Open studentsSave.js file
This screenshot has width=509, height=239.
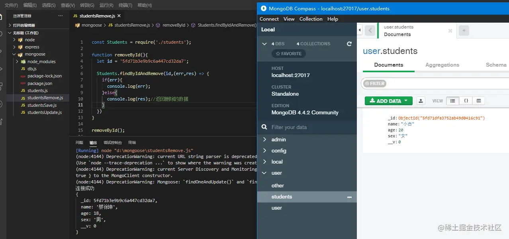(38, 105)
